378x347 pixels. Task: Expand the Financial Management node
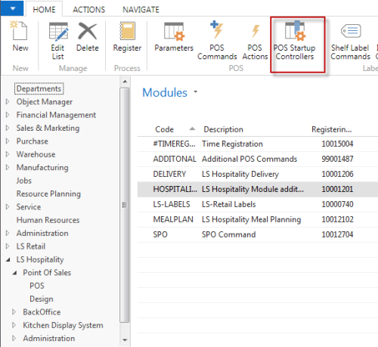(8, 115)
